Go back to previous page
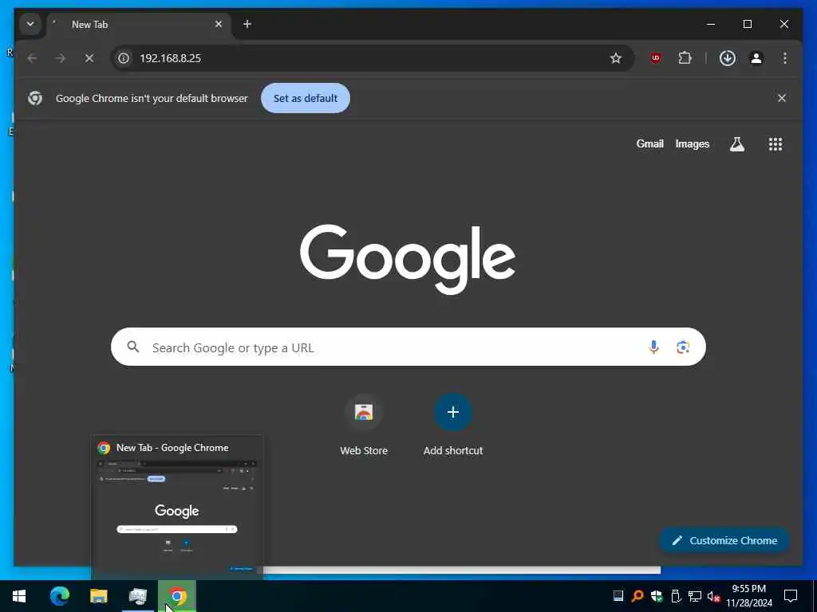 pos(32,58)
